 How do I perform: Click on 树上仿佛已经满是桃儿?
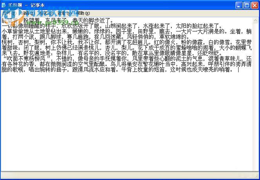tap(72, 48)
